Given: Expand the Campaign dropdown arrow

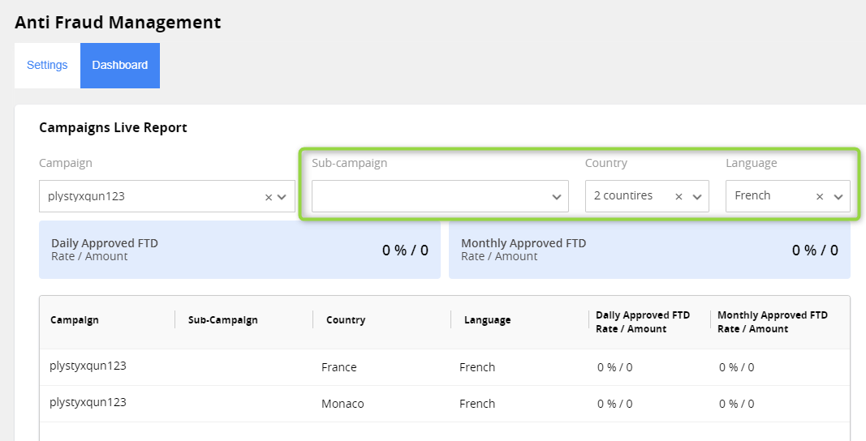Looking at the screenshot, I should [282, 197].
